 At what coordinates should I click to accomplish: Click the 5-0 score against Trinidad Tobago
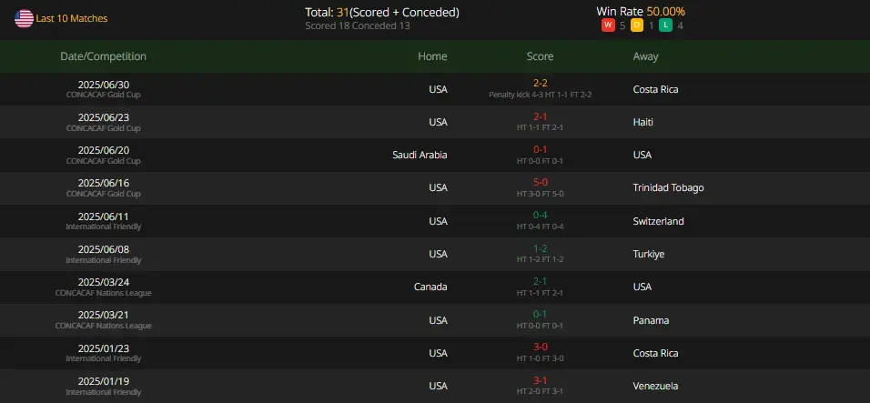click(541, 182)
